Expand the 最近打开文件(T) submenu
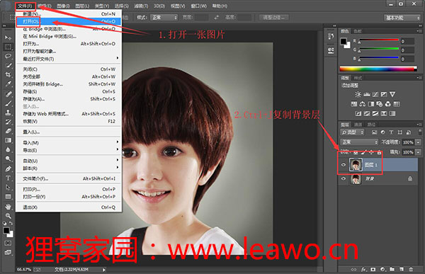This screenshot has height=274, width=425. (x=69, y=59)
